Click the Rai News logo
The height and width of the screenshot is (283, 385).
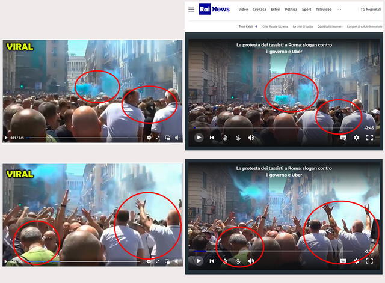click(x=214, y=10)
